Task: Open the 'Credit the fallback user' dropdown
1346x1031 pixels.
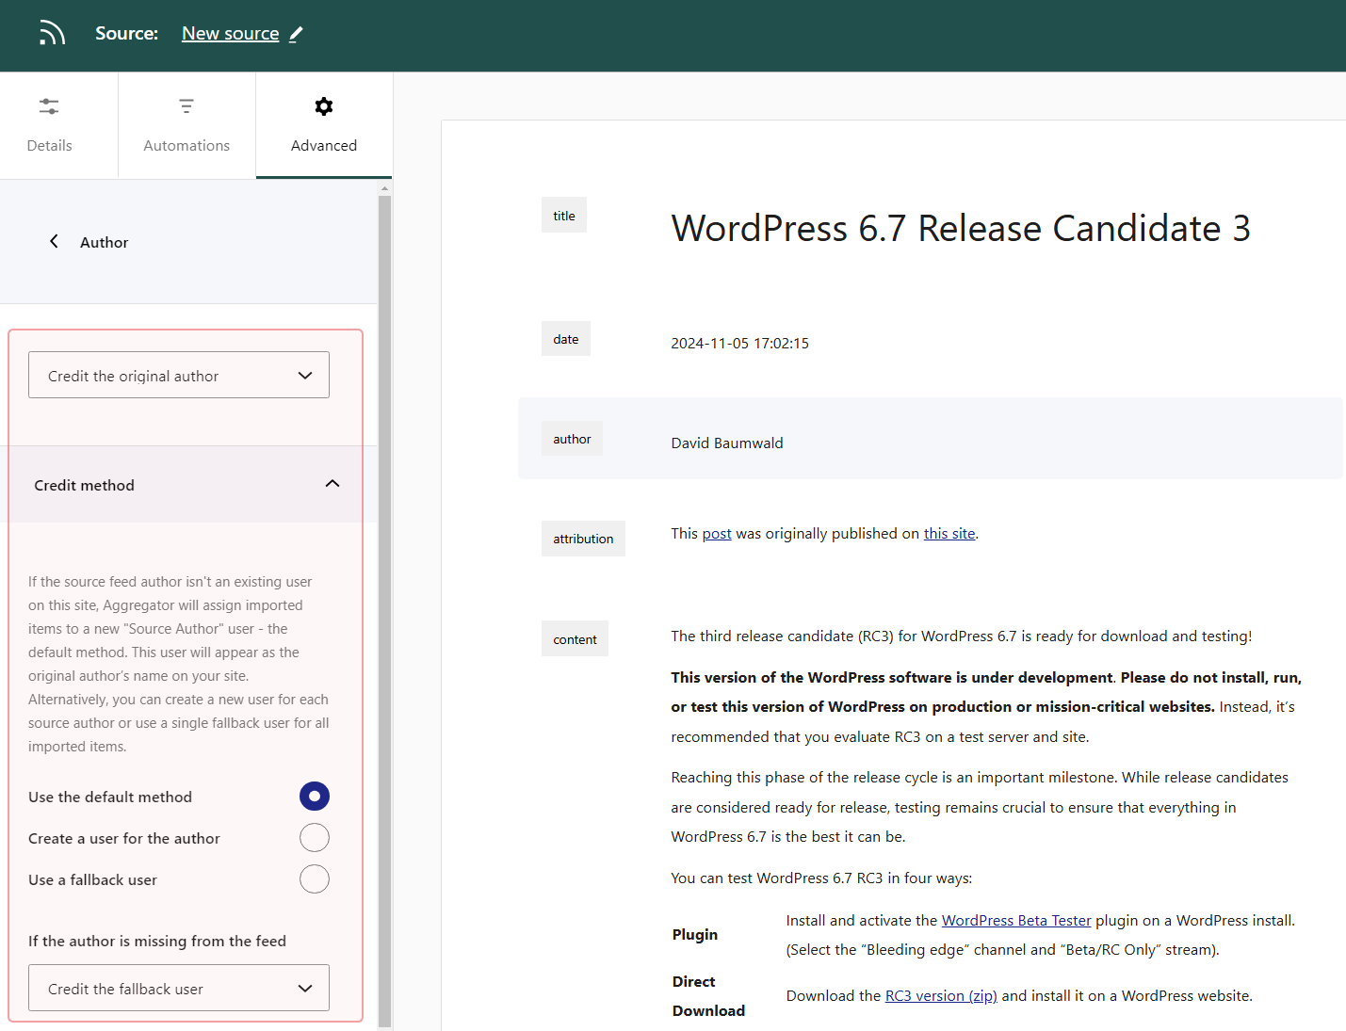Action: pyautogui.click(x=179, y=989)
